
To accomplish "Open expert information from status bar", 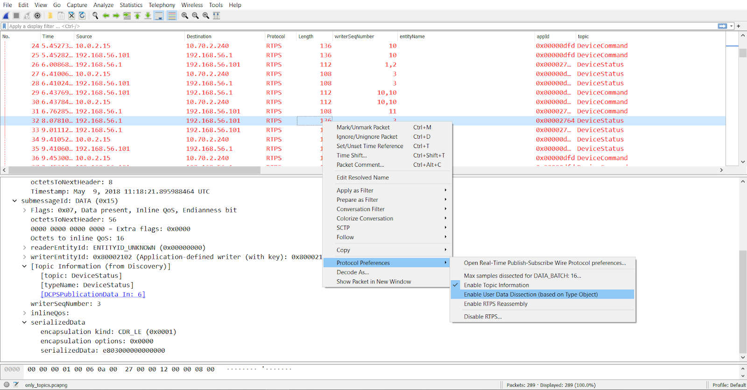I will (x=7, y=385).
